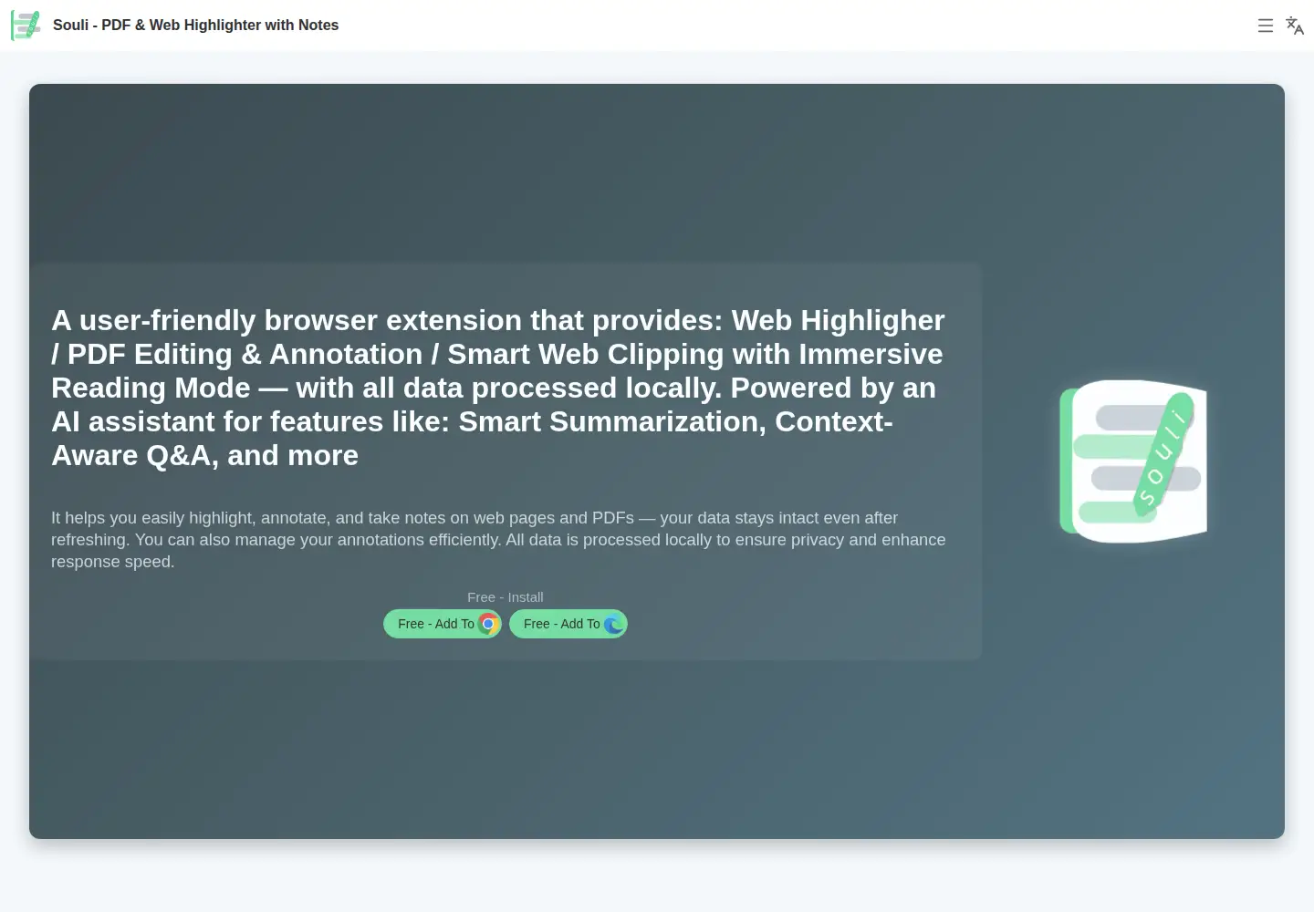Open the hamburger menu
1314x912 pixels.
[x=1265, y=26]
